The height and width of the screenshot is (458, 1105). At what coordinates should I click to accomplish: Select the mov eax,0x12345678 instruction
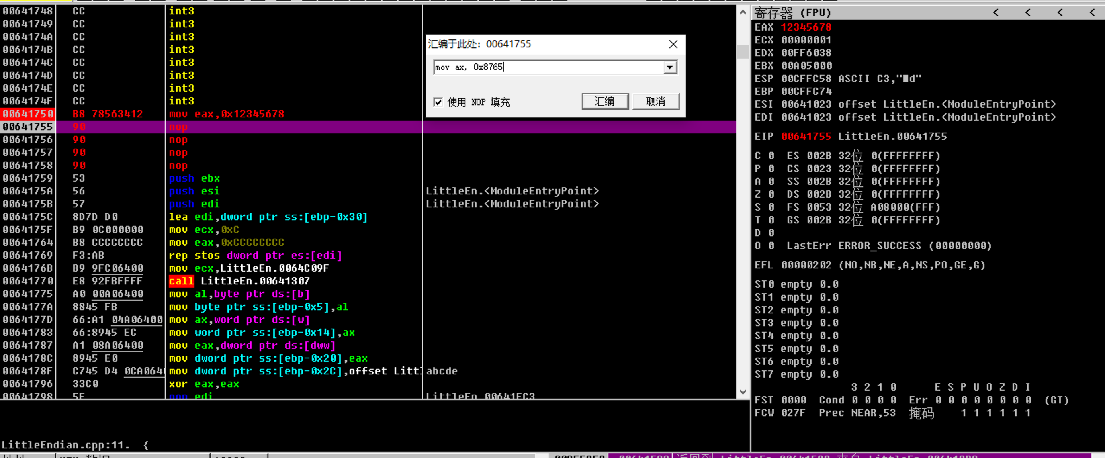(227, 114)
